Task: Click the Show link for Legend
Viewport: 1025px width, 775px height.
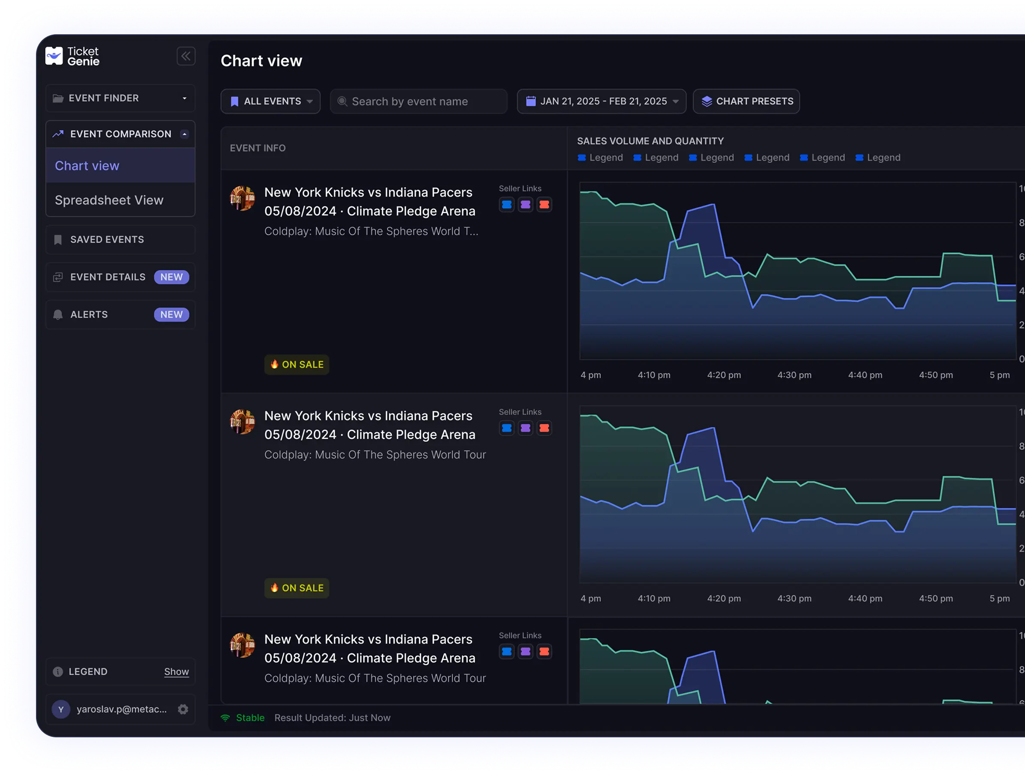Action: [x=177, y=671]
